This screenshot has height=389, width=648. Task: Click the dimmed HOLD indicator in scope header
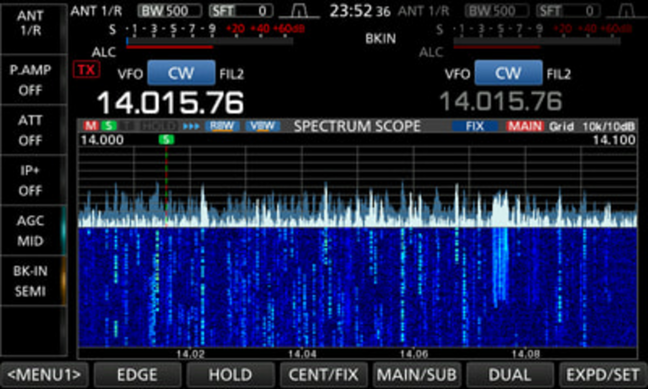click(x=159, y=126)
